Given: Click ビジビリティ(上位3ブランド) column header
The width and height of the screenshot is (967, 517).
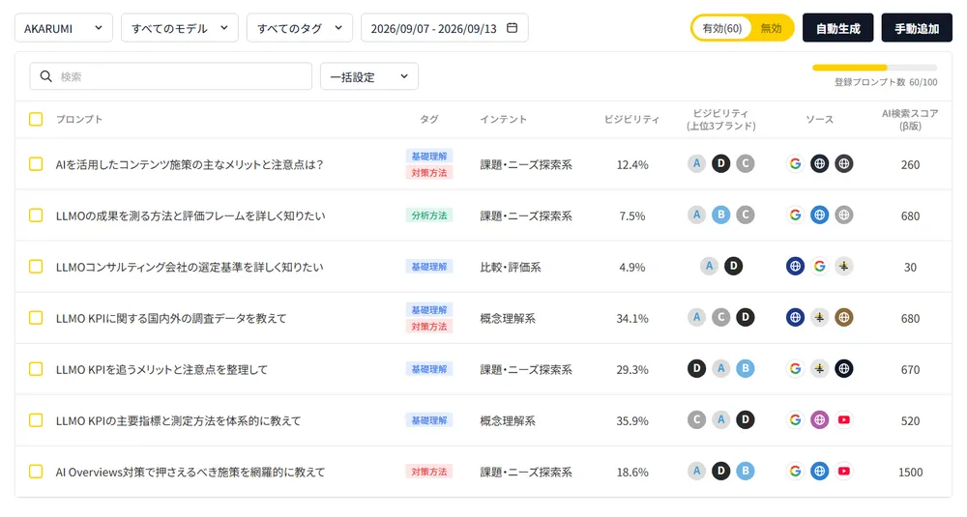Looking at the screenshot, I should tap(721, 119).
